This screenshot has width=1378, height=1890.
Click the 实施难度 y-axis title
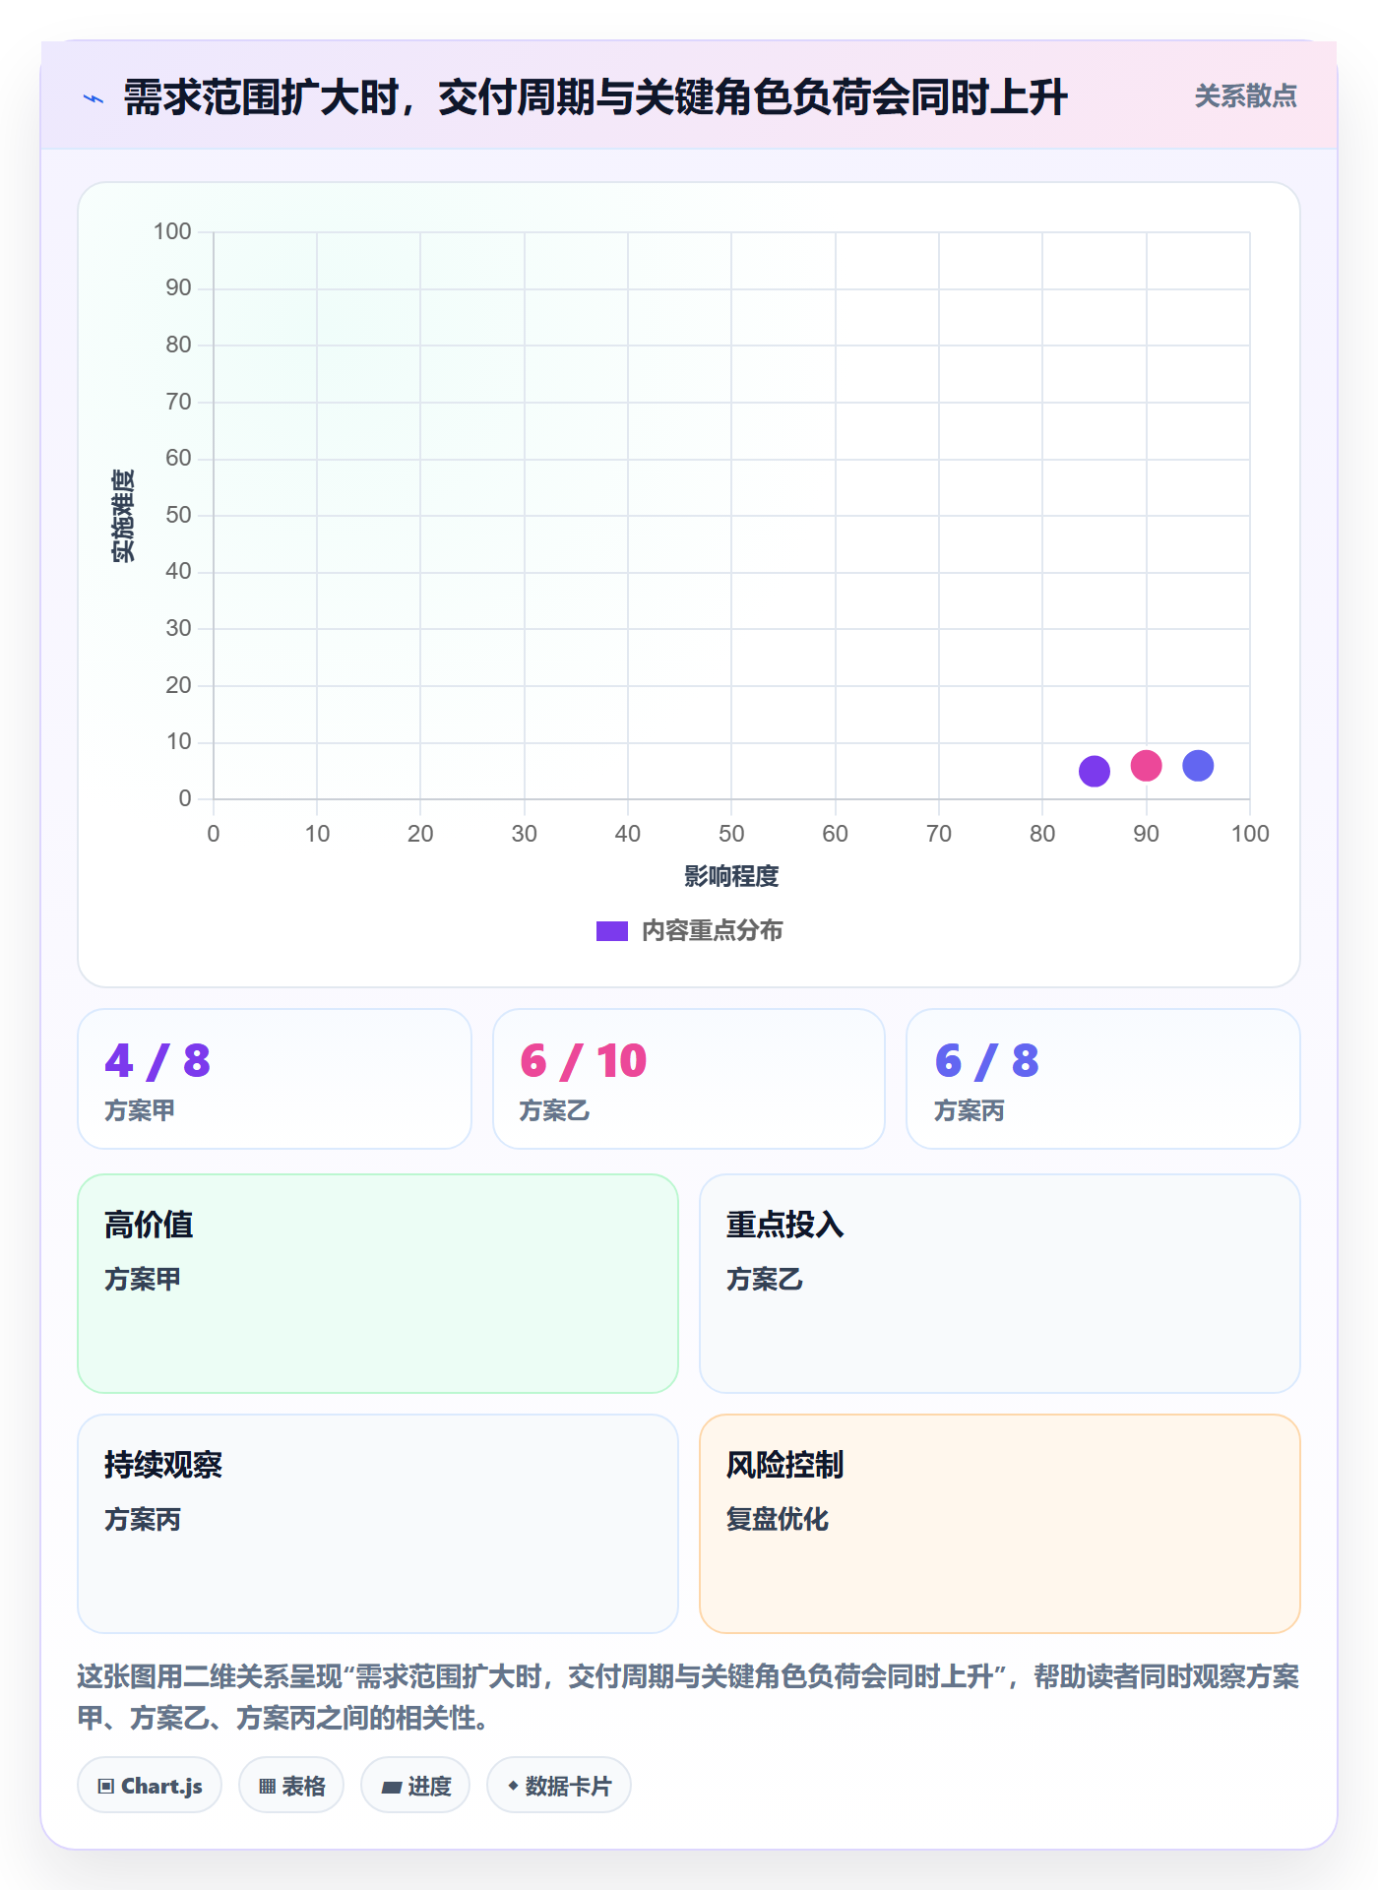(x=123, y=516)
